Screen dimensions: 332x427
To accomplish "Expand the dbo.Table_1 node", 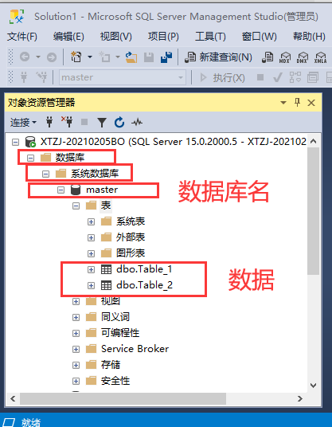I will click(x=92, y=269).
